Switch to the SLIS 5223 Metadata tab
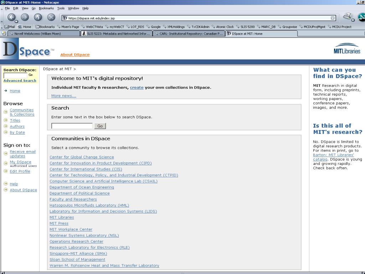 pos(116,34)
